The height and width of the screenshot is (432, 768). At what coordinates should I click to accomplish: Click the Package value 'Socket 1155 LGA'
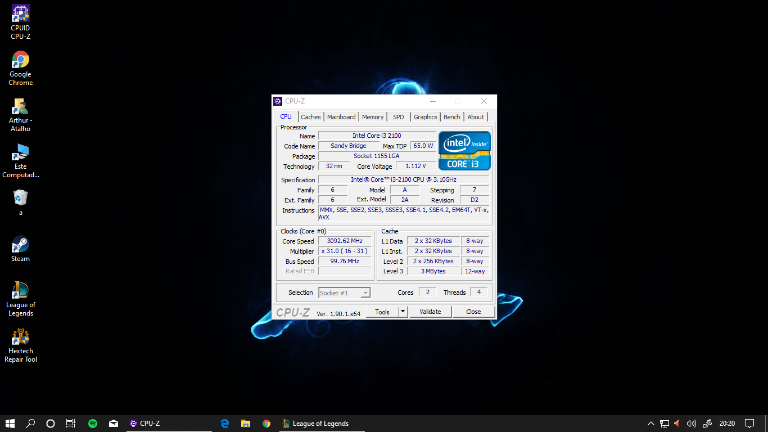[x=377, y=156]
